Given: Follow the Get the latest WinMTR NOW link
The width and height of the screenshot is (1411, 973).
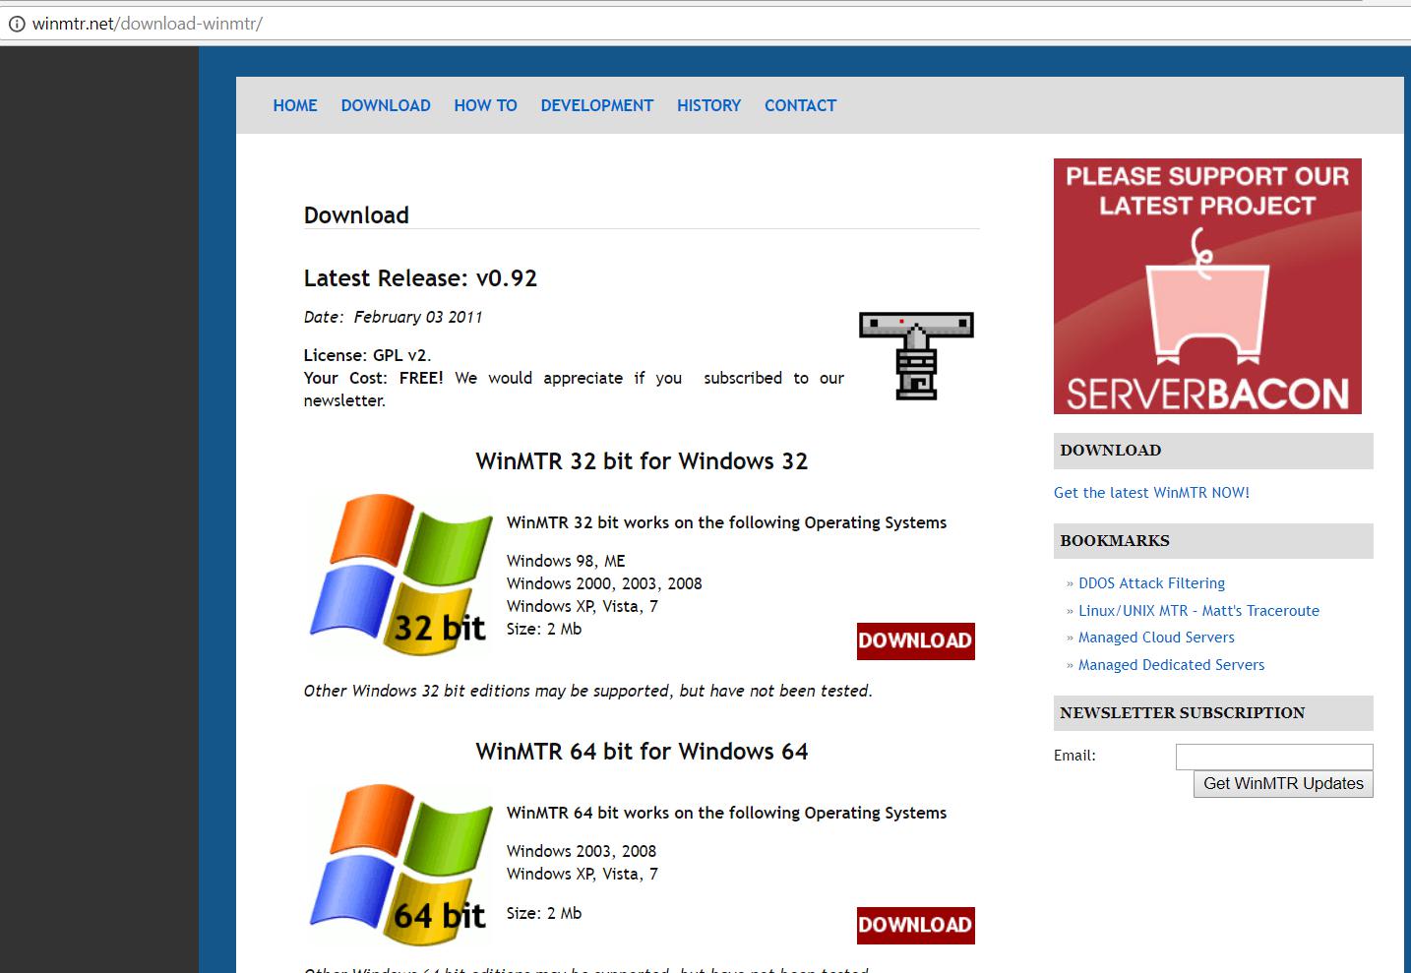Looking at the screenshot, I should tap(1151, 493).
